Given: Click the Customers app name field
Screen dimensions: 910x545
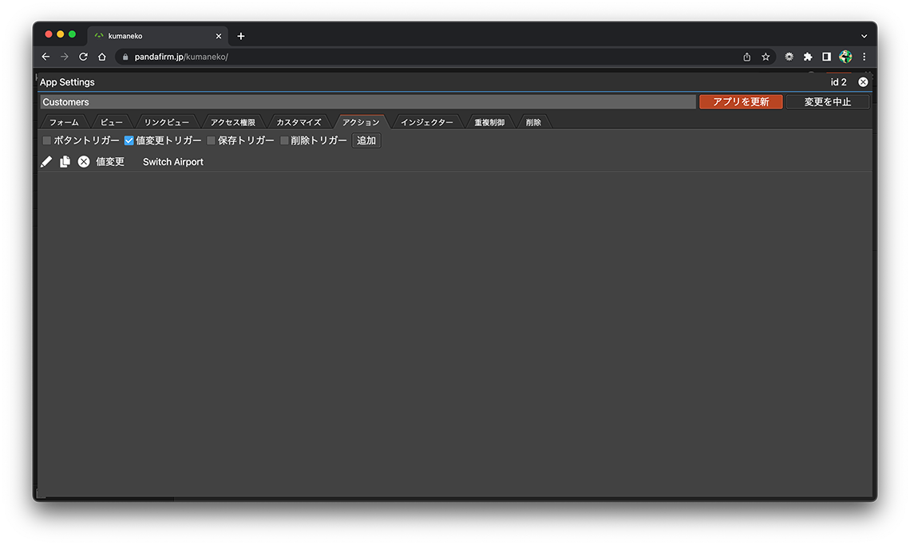Looking at the screenshot, I should [367, 102].
